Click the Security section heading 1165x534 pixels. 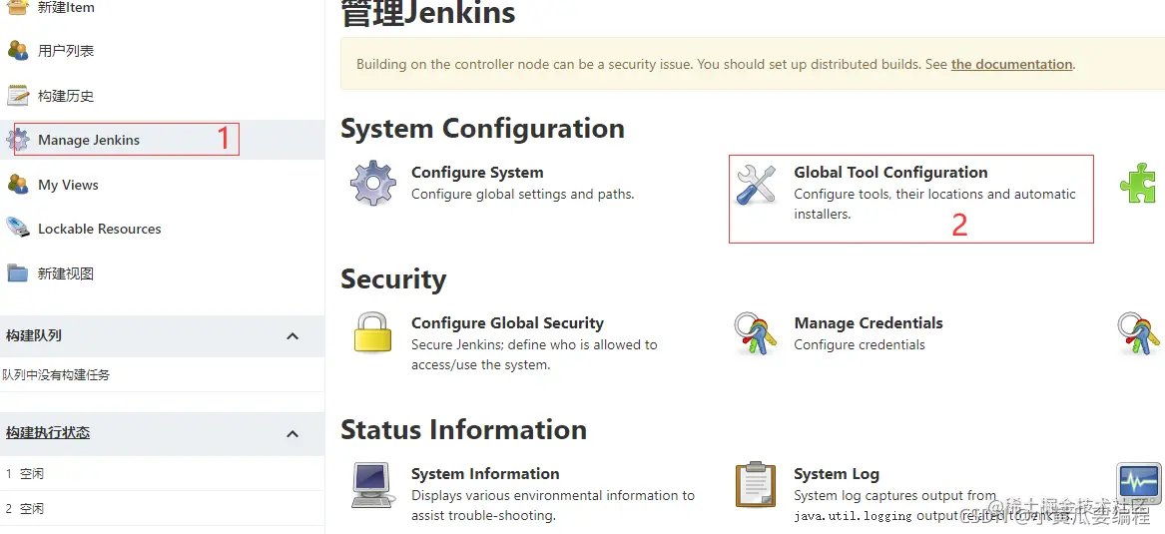(393, 279)
